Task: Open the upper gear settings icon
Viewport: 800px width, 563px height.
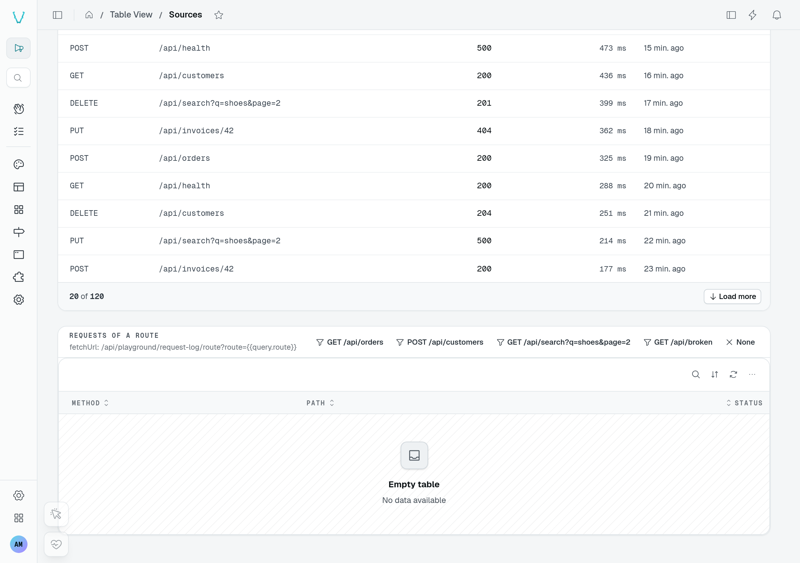Action: click(x=18, y=300)
